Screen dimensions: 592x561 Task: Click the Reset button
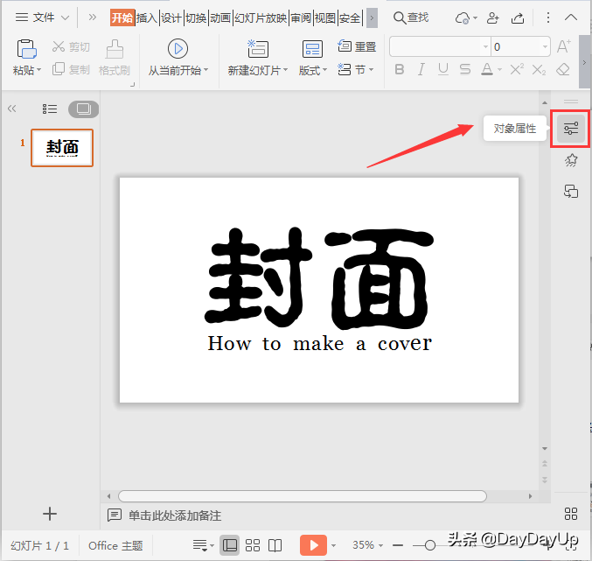click(x=358, y=47)
